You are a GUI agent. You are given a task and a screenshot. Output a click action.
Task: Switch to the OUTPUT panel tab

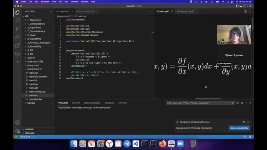coord(76,103)
